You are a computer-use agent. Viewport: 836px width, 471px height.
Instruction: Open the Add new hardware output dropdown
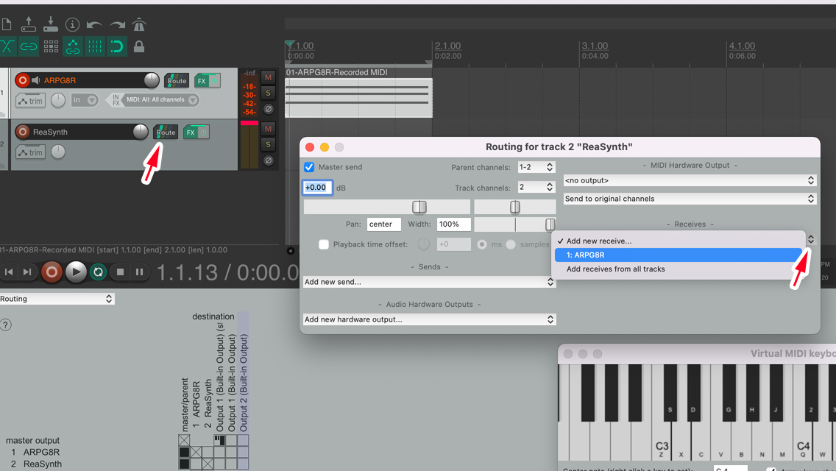click(429, 319)
